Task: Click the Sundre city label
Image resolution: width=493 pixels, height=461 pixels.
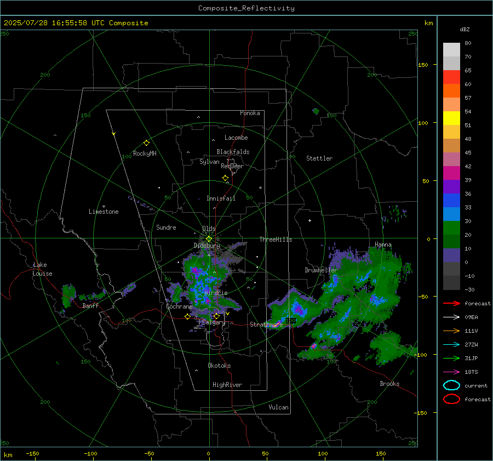Action: click(x=166, y=227)
